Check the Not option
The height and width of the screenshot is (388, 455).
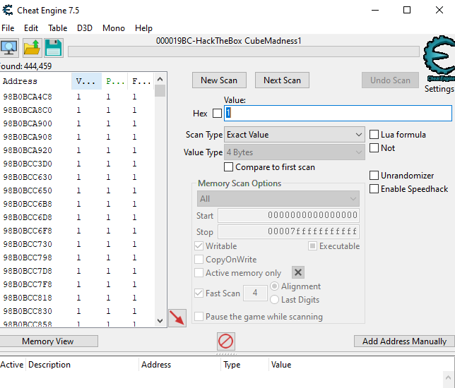click(x=374, y=147)
